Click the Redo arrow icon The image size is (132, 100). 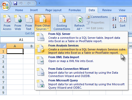29,3
